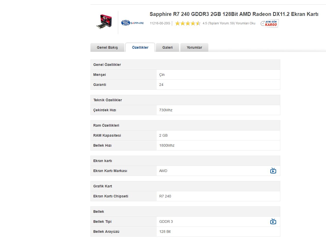
Task: Select the value 1800Mhz
Action: (x=167, y=145)
